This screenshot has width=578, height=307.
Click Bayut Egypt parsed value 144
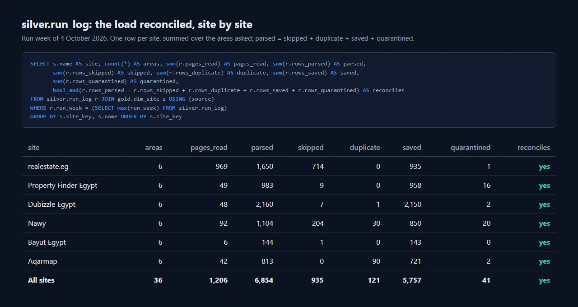[267, 242]
